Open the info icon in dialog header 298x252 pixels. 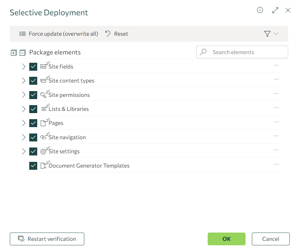[260, 10]
